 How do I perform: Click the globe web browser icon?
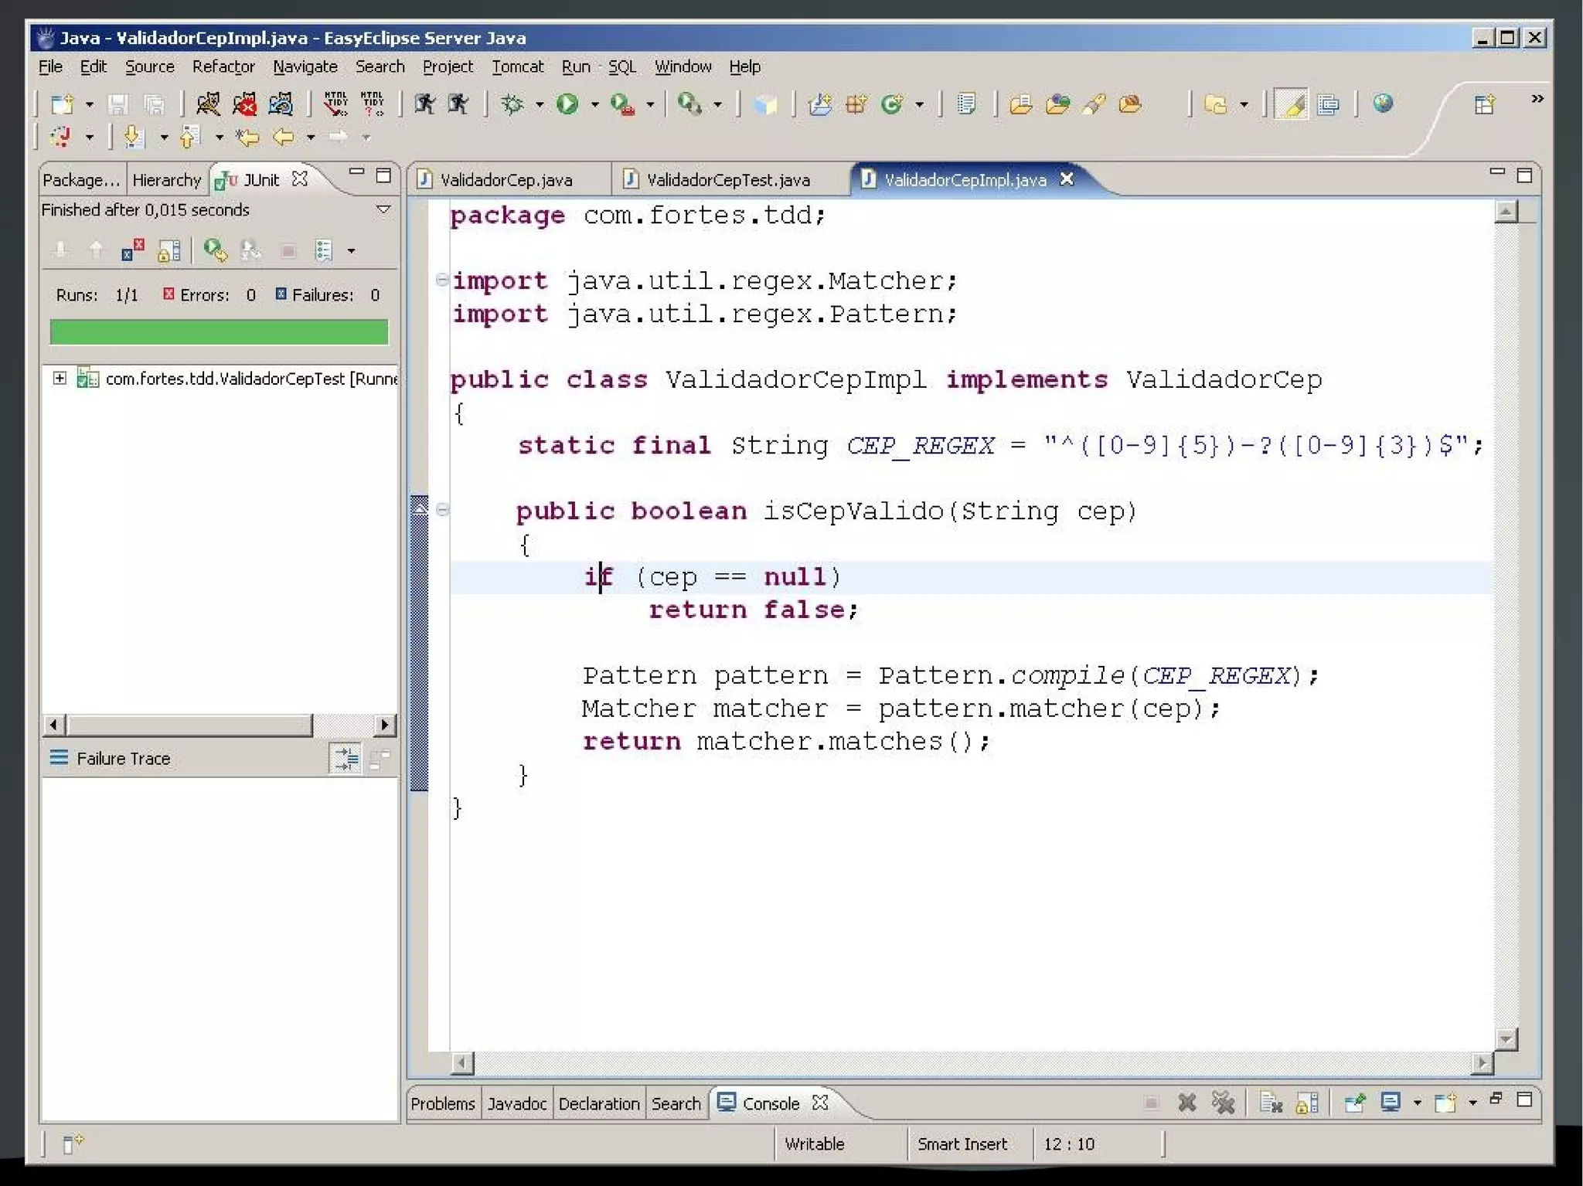coord(1384,104)
